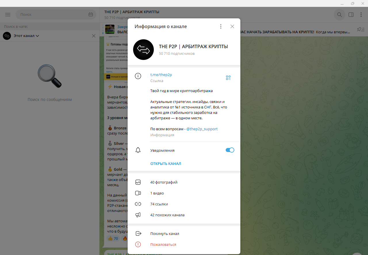Open the @thep2p_support link

pos(202,129)
